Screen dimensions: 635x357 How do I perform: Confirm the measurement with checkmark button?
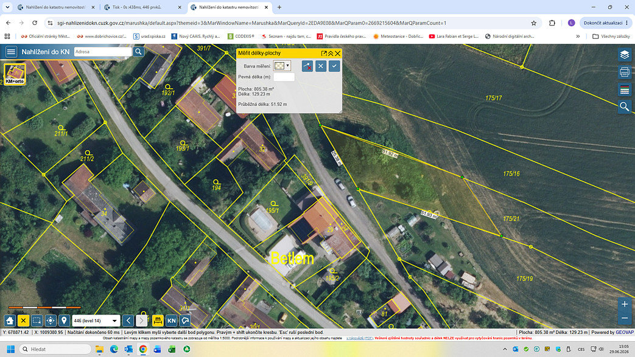[334, 66]
